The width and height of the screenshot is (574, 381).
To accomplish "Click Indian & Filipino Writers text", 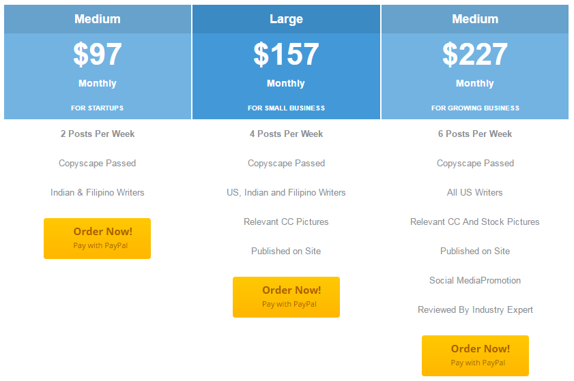I will click(x=98, y=192).
